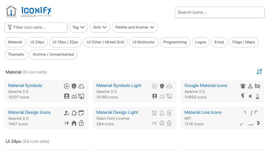Select the ringing bell icon in Google Material Icons
The image size is (269, 151).
[x=243, y=86]
